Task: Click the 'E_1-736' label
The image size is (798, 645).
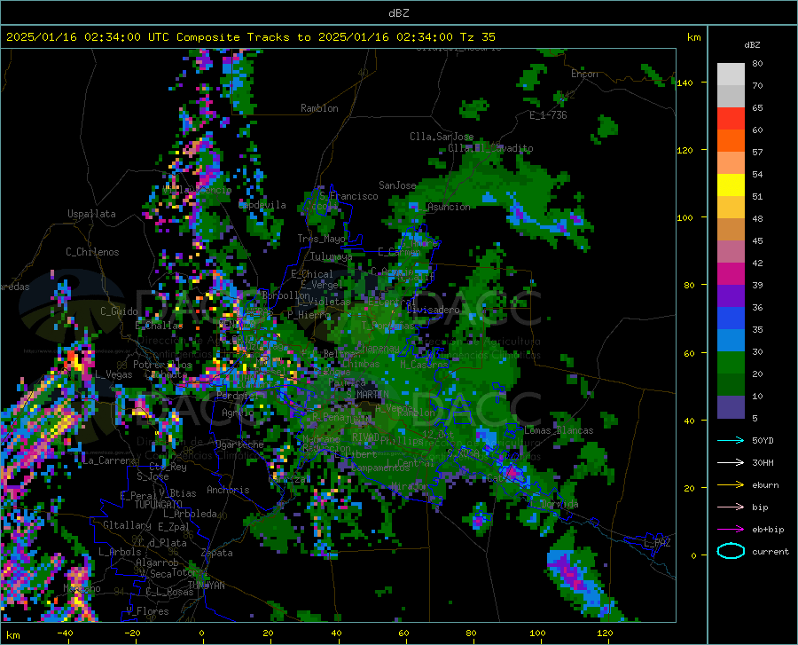Action: point(548,115)
